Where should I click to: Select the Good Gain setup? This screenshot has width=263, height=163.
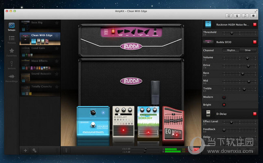tap(40, 51)
